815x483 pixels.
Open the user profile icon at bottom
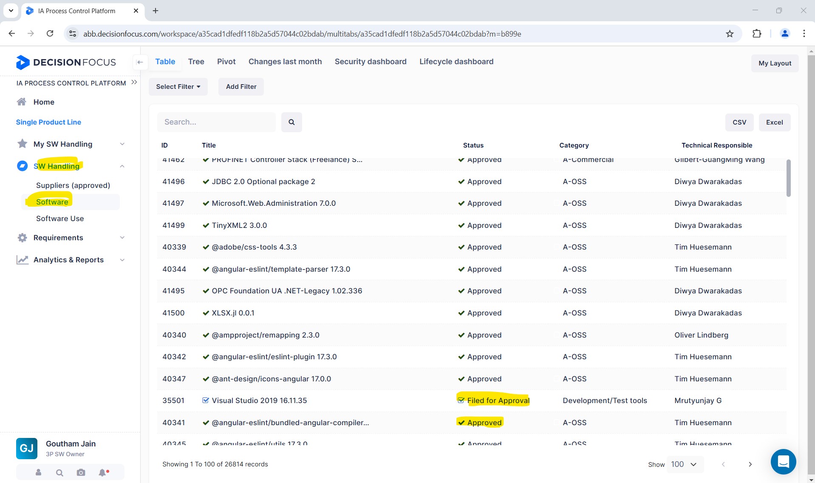pos(38,472)
